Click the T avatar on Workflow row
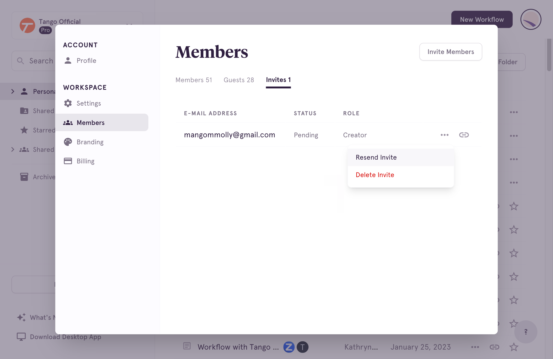The width and height of the screenshot is (553, 359). (303, 347)
